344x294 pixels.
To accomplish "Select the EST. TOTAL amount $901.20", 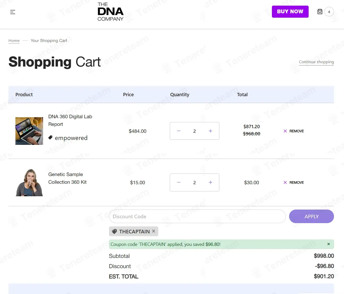I will (x=324, y=276).
